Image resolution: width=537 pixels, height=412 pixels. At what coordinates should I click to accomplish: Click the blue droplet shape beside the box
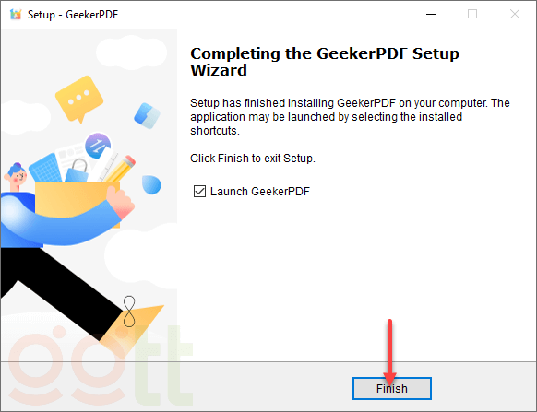(151, 184)
